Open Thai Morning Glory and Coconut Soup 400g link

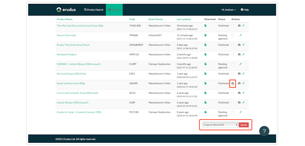(80, 26)
